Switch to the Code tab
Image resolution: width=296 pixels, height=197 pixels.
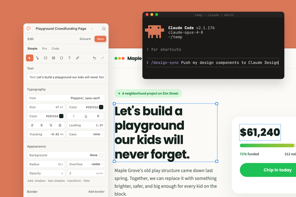[56, 48]
